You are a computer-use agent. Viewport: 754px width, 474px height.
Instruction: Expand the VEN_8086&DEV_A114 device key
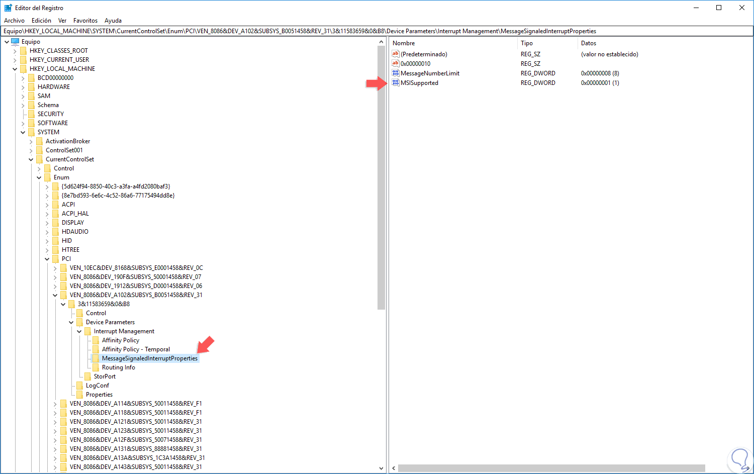coord(55,404)
